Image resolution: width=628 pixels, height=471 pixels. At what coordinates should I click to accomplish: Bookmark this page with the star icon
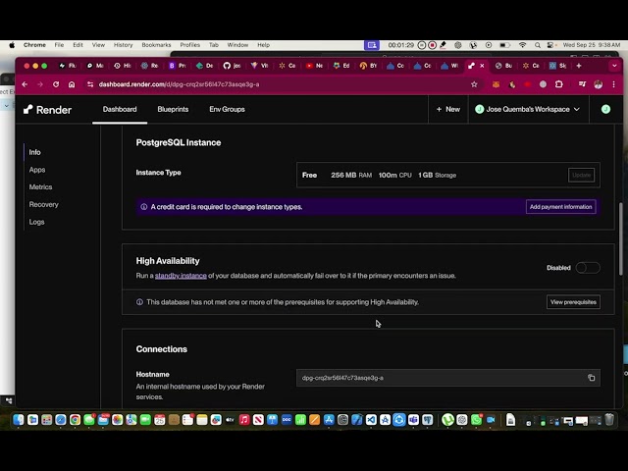474,84
